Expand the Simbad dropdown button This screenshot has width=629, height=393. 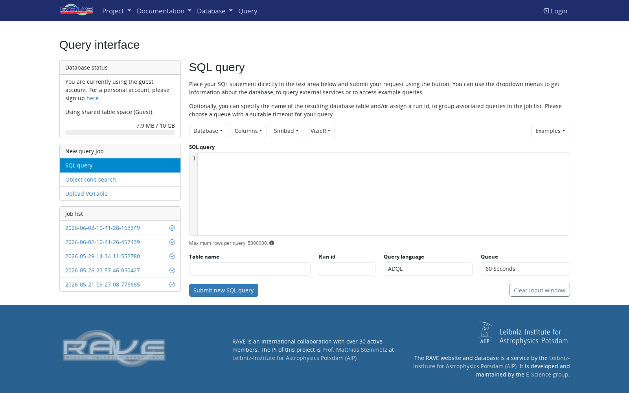coord(286,130)
